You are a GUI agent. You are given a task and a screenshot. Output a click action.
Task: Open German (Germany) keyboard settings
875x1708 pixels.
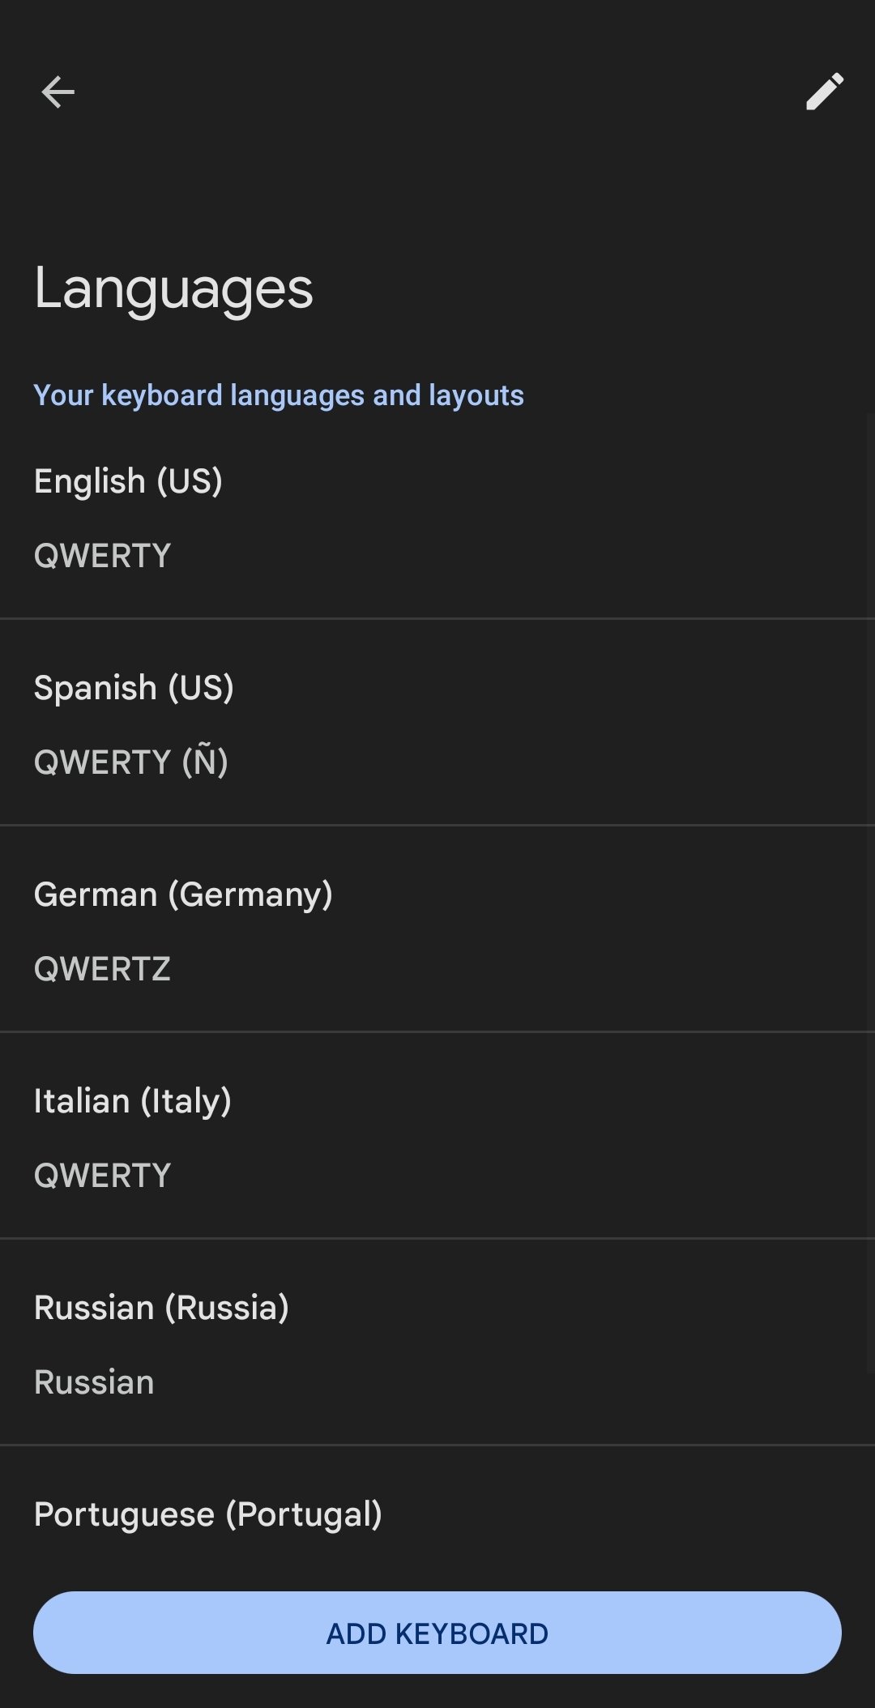click(437, 929)
